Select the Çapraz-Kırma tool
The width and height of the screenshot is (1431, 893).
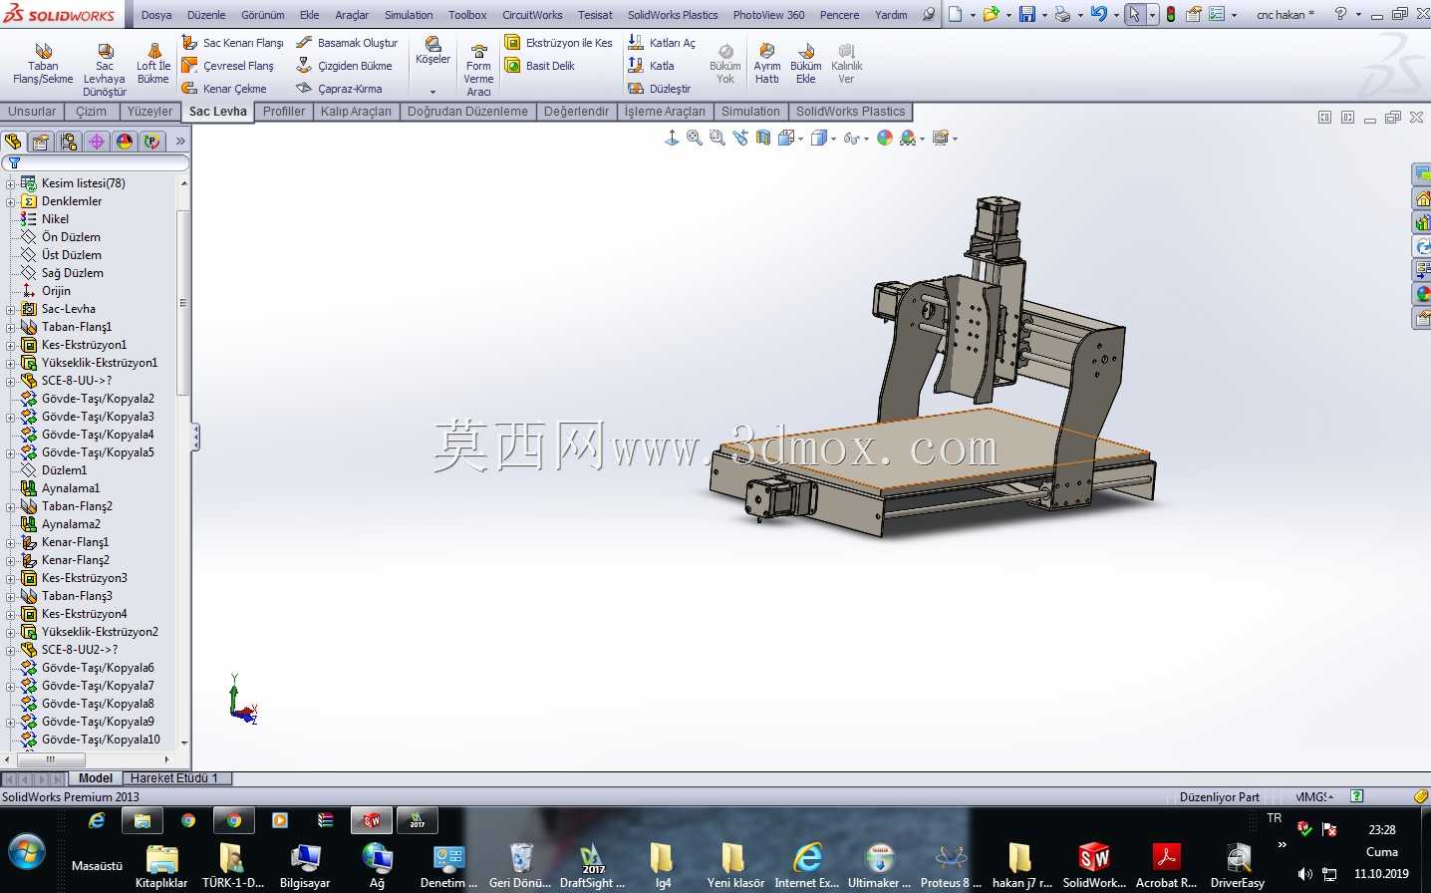pos(339,89)
